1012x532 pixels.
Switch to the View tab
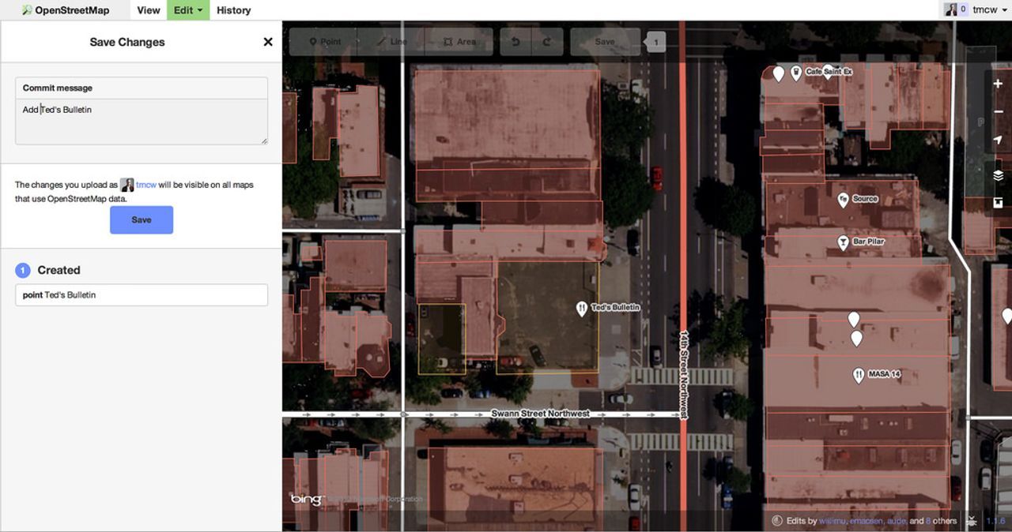coord(148,10)
